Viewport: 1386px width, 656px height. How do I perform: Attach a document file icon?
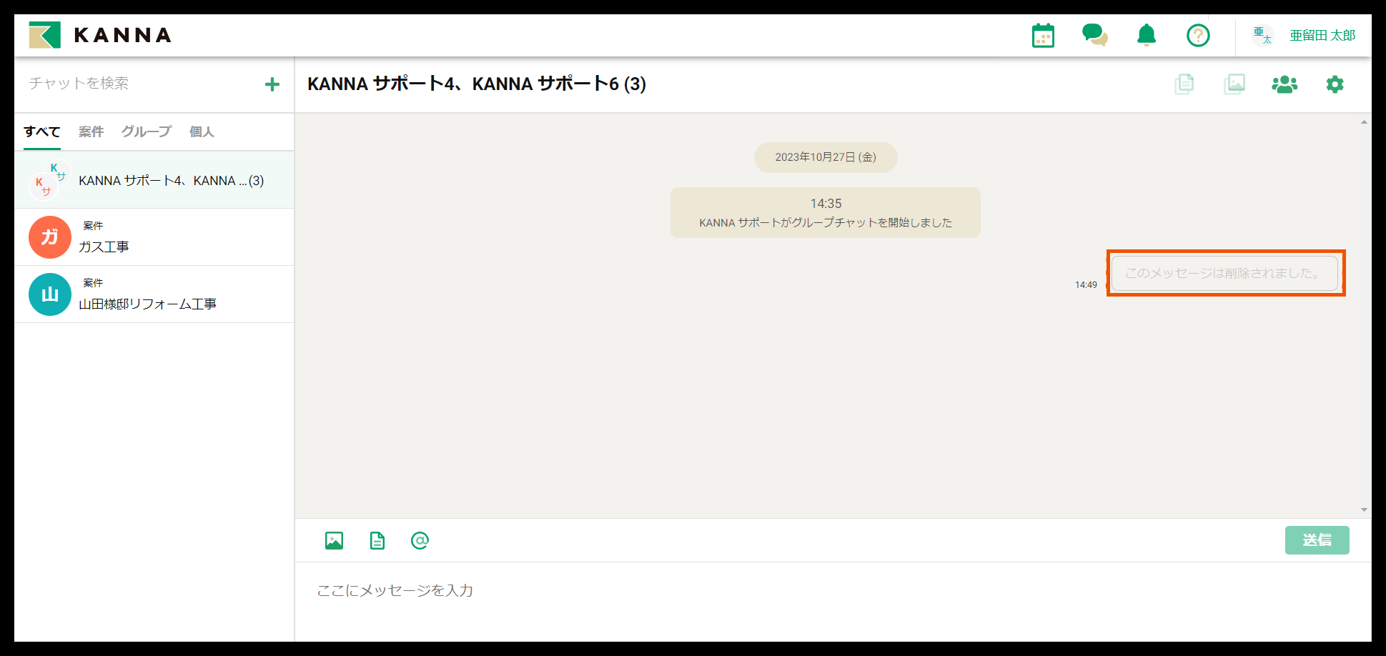coord(377,541)
